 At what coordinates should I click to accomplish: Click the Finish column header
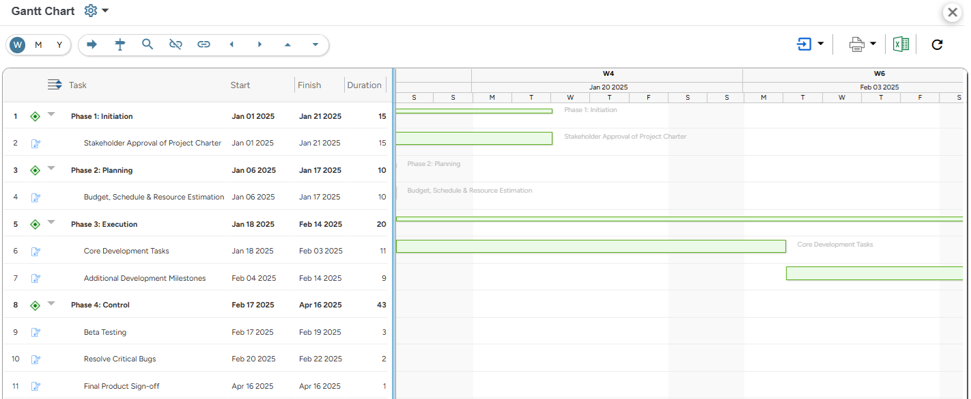(x=309, y=85)
